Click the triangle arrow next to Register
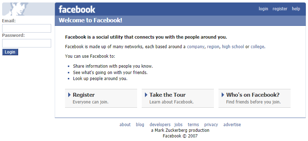This screenshot has height=141, width=308. (x=69, y=95)
